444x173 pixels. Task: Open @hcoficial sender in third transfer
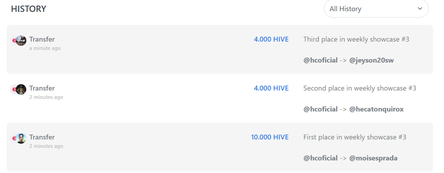(321, 158)
